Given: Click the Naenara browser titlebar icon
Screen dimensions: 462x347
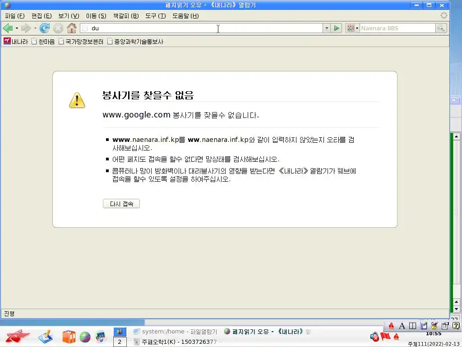Looking at the screenshot, I should [7, 5].
